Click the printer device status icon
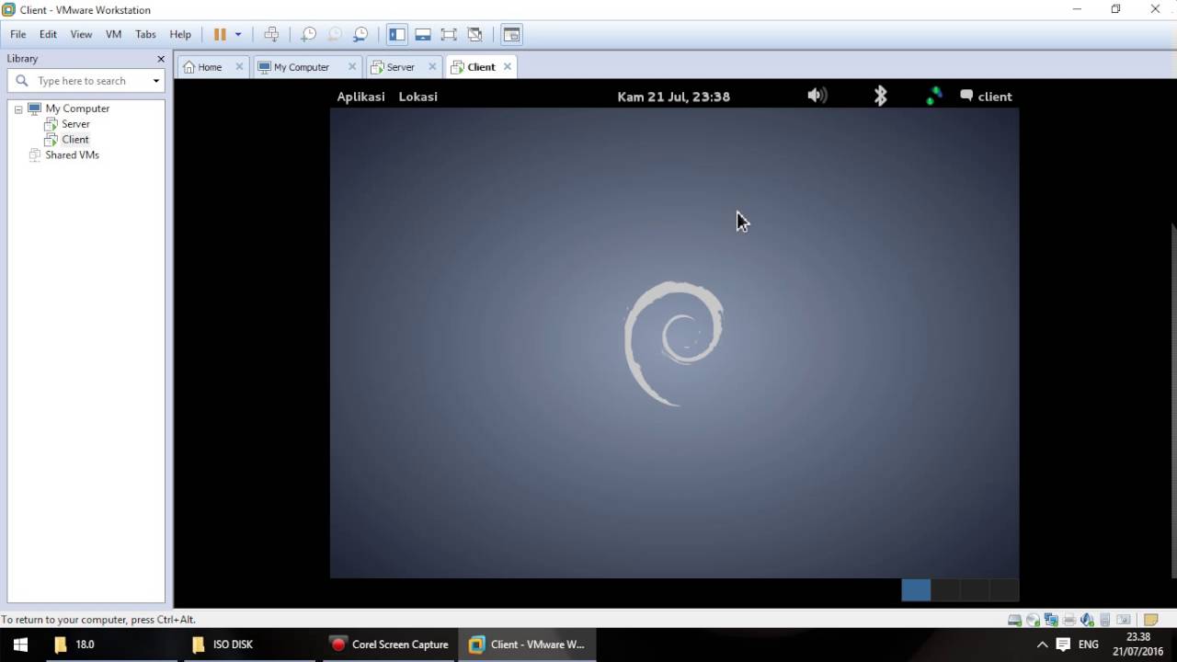Image resolution: width=1177 pixels, height=662 pixels. [1068, 620]
